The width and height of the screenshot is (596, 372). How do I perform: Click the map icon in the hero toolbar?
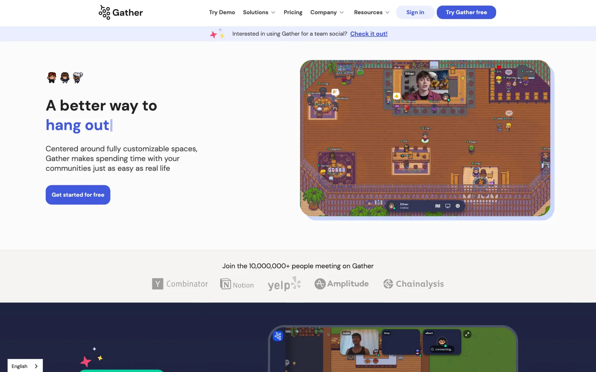pyautogui.click(x=438, y=206)
